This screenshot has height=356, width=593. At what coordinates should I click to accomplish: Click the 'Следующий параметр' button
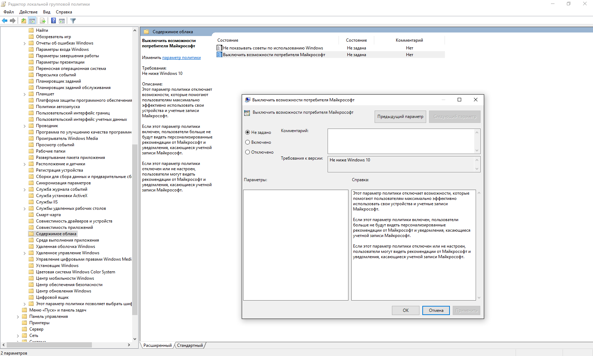[455, 117]
